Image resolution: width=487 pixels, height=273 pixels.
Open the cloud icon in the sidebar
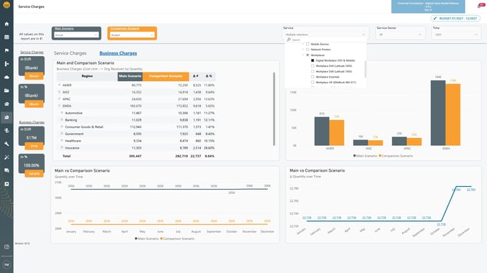tap(6, 77)
